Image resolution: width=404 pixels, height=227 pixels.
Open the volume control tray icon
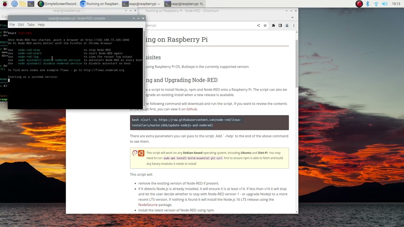coord(384,4)
